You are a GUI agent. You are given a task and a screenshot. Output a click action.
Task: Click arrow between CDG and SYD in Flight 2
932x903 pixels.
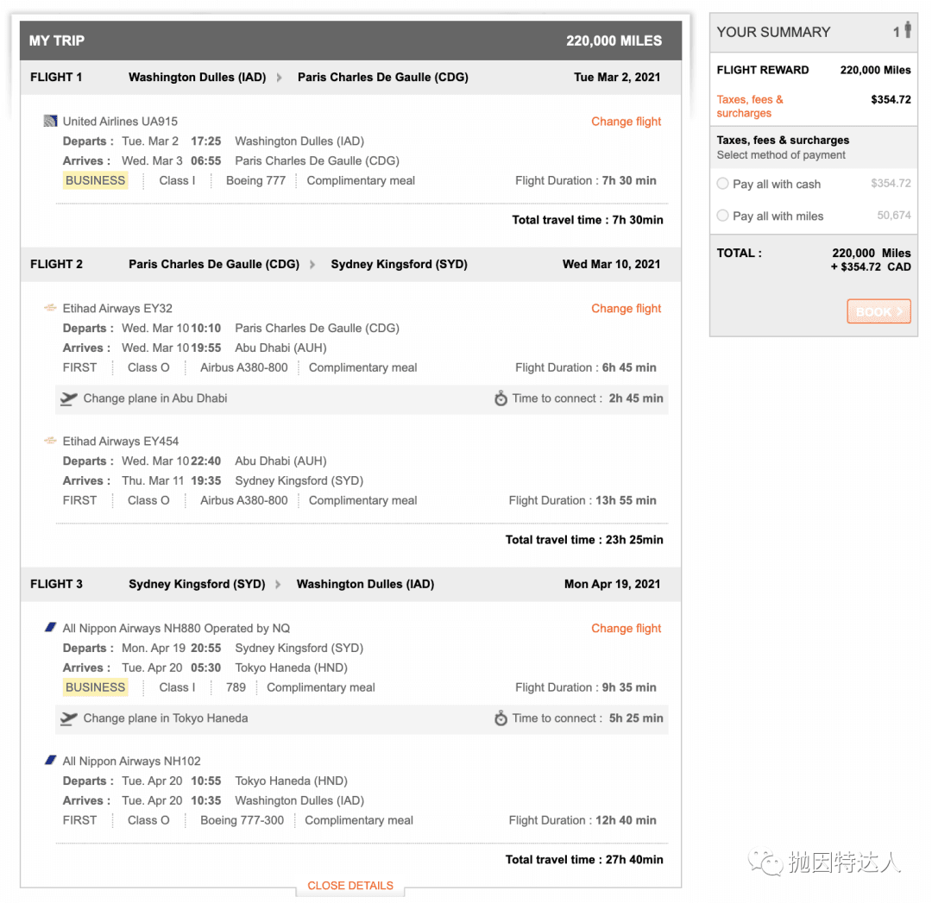click(313, 265)
